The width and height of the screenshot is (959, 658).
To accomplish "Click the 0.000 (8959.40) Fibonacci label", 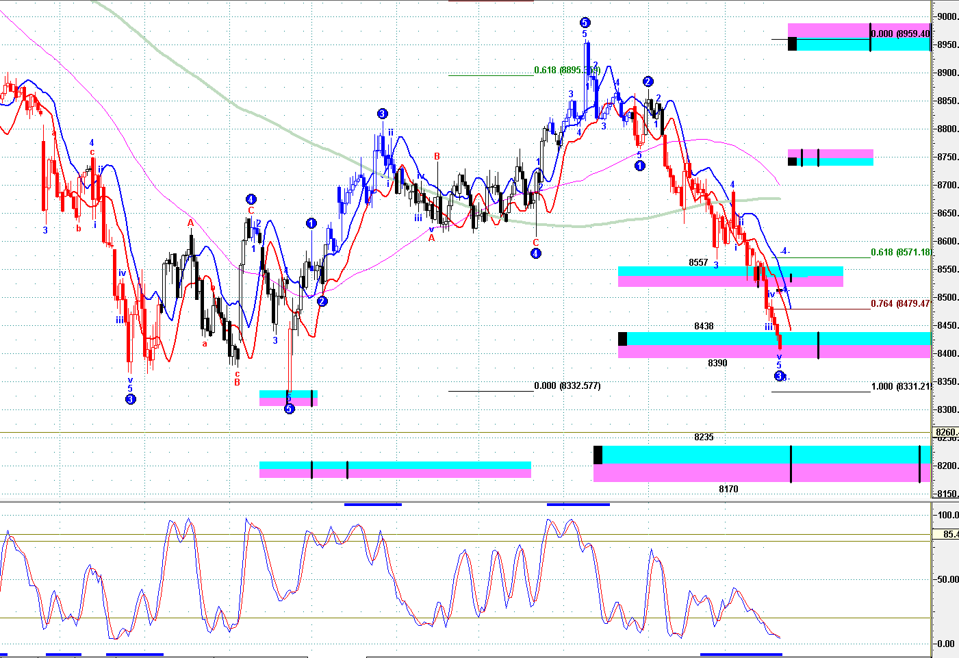I will click(900, 34).
